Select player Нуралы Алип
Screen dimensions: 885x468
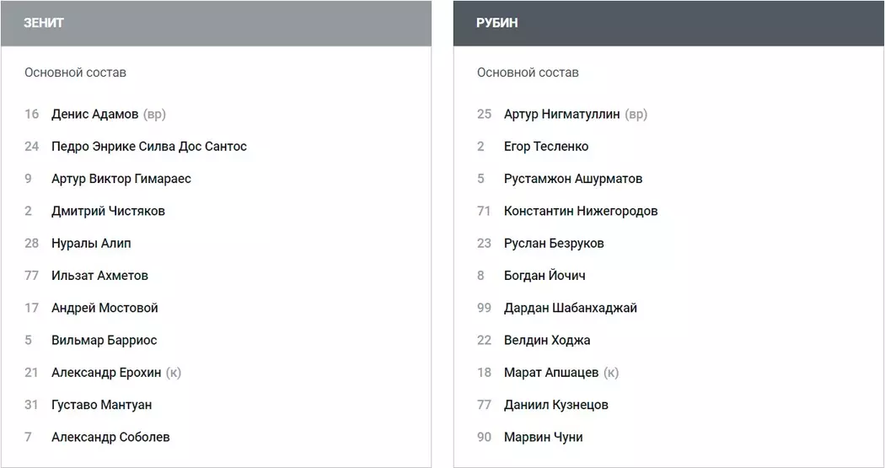[91, 244]
